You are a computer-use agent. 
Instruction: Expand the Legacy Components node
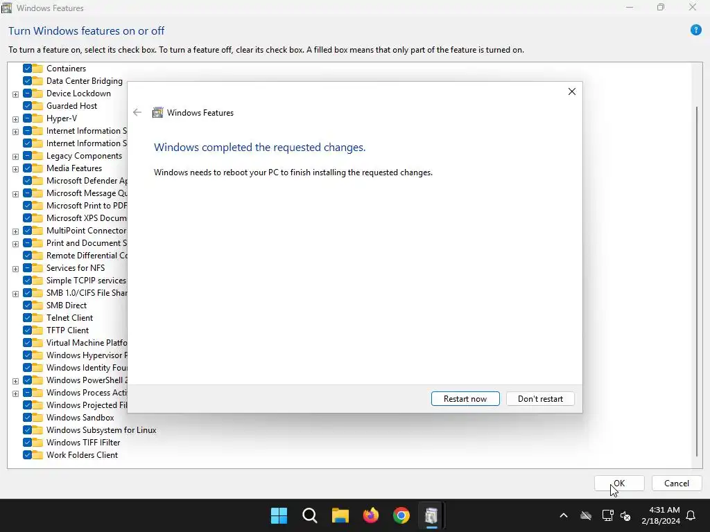(x=15, y=157)
